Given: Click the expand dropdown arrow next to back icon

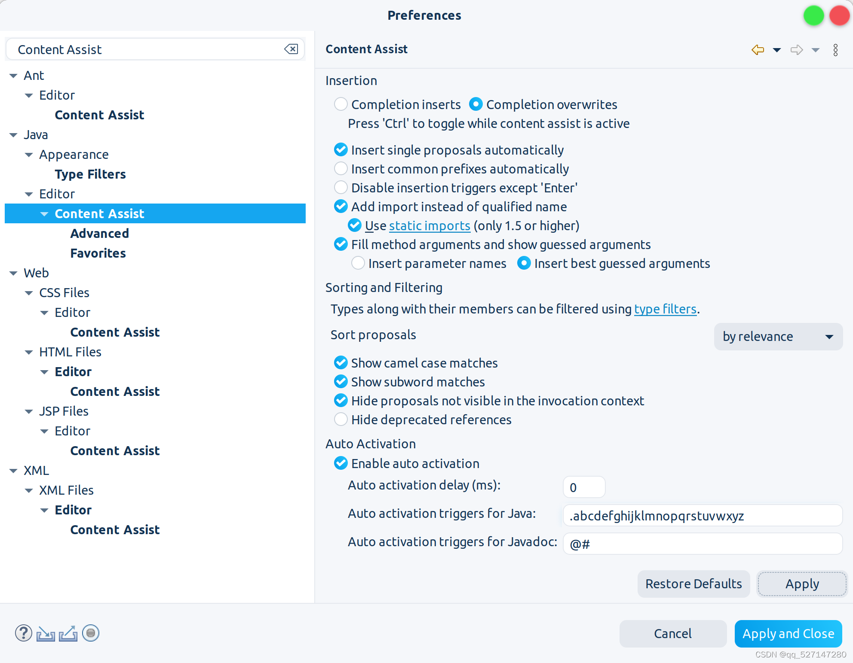Looking at the screenshot, I should [776, 49].
